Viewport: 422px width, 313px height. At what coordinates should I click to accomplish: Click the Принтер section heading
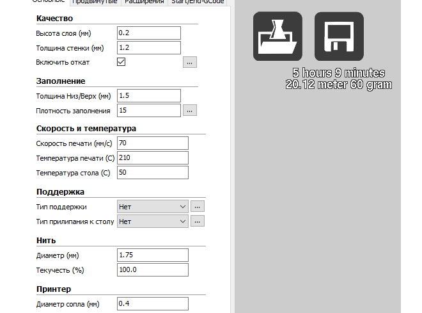(x=54, y=289)
